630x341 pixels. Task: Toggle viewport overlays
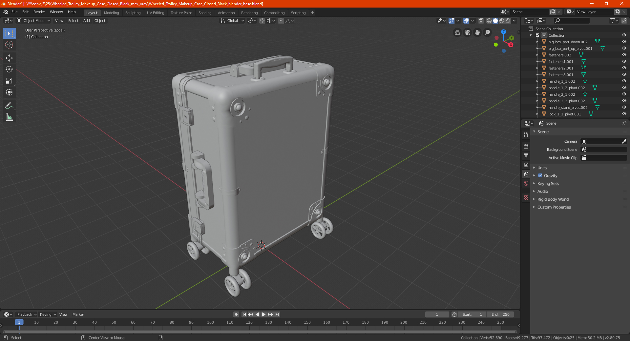466,21
